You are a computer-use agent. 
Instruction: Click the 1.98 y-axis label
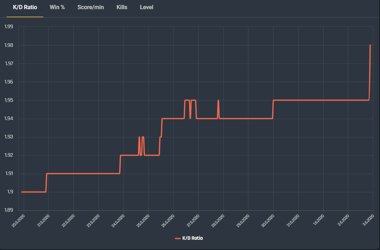[9, 45]
